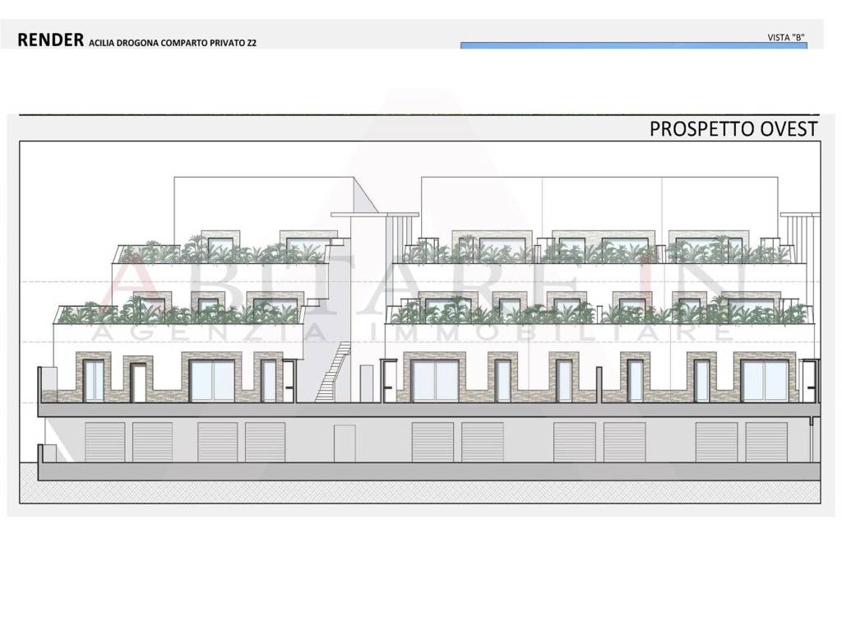Click the blue bar below VISTA "B"
This screenshot has height=631, width=842.
pos(633,46)
